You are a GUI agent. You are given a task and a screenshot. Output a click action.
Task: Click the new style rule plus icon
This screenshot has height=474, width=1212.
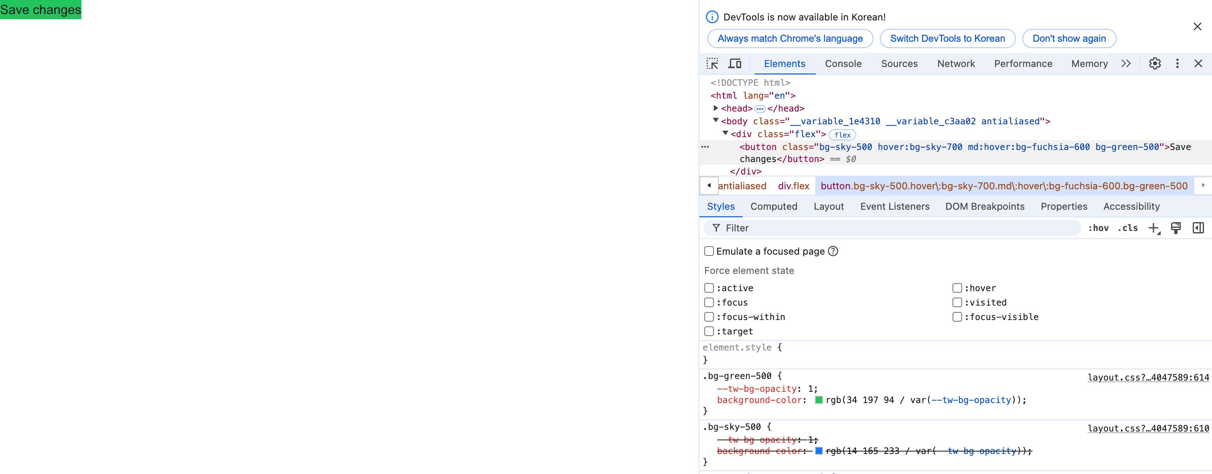click(1154, 228)
